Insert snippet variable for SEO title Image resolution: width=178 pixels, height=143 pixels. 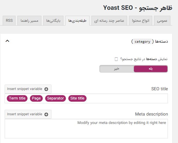point(28,89)
